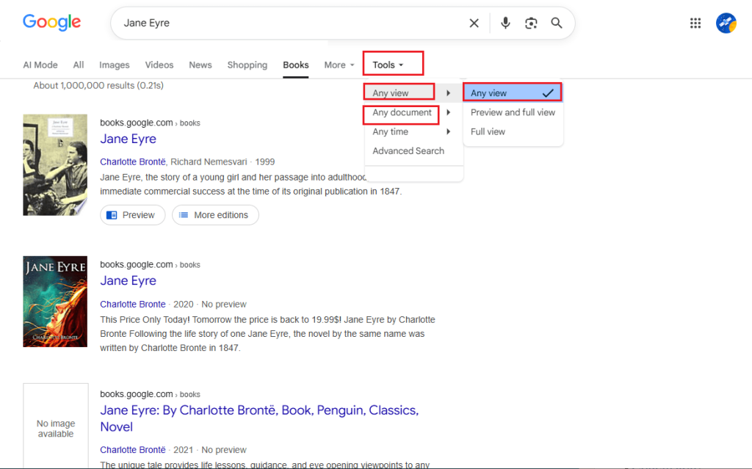Clear the search box with the X icon
The width and height of the screenshot is (752, 469).
tap(474, 23)
